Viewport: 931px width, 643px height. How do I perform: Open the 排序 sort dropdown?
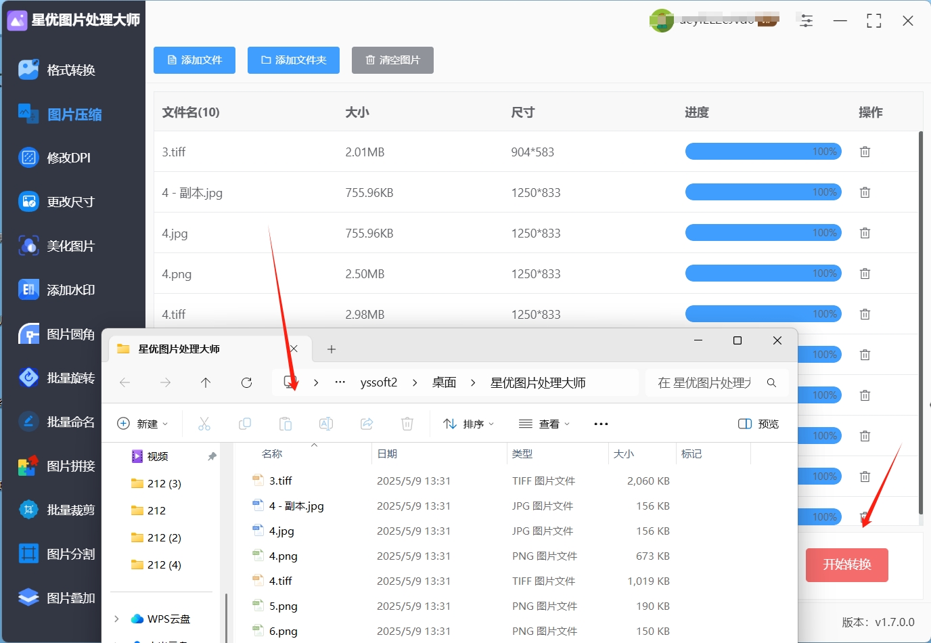pyautogui.click(x=469, y=424)
